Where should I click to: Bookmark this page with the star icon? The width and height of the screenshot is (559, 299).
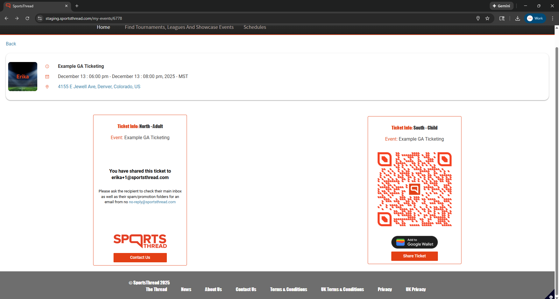pos(487,18)
